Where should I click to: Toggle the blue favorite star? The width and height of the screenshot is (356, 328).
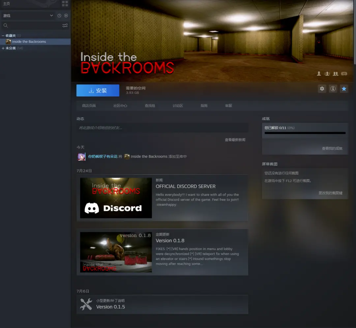344,89
